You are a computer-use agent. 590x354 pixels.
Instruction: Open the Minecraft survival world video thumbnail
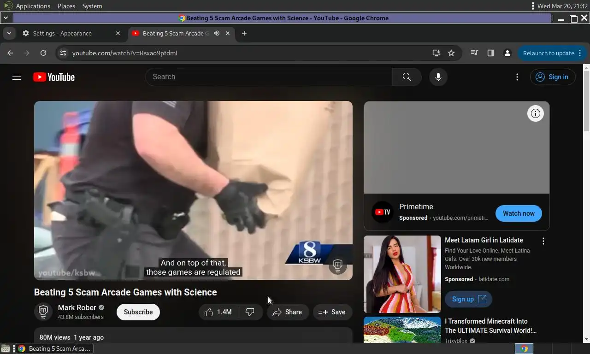click(402, 330)
